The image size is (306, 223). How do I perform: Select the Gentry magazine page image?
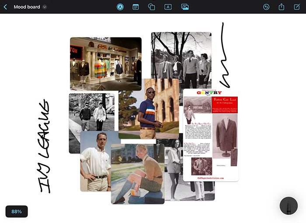point(210,135)
